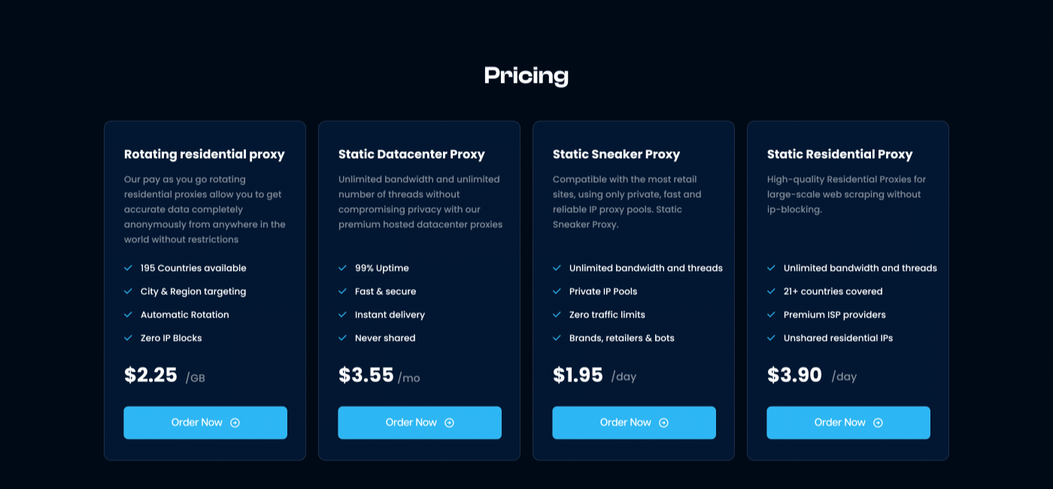1053x489 pixels.
Task: Order the Static Residential Proxy plan
Action: 848,423
